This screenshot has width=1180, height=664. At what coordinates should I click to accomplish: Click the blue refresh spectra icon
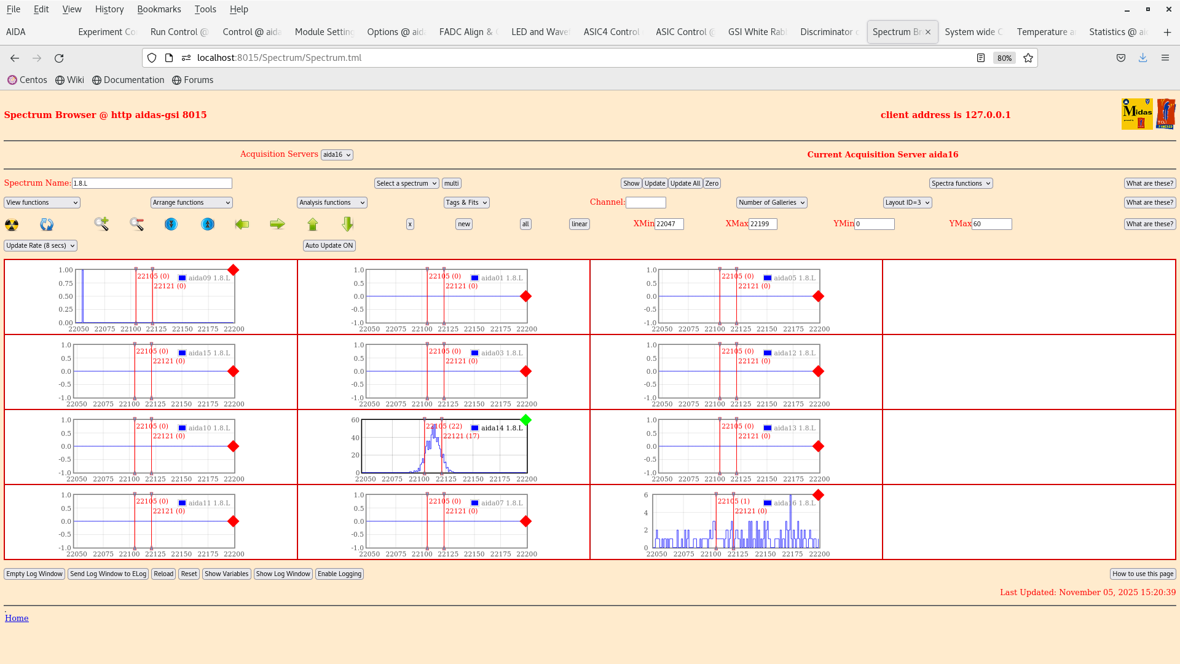coord(46,224)
